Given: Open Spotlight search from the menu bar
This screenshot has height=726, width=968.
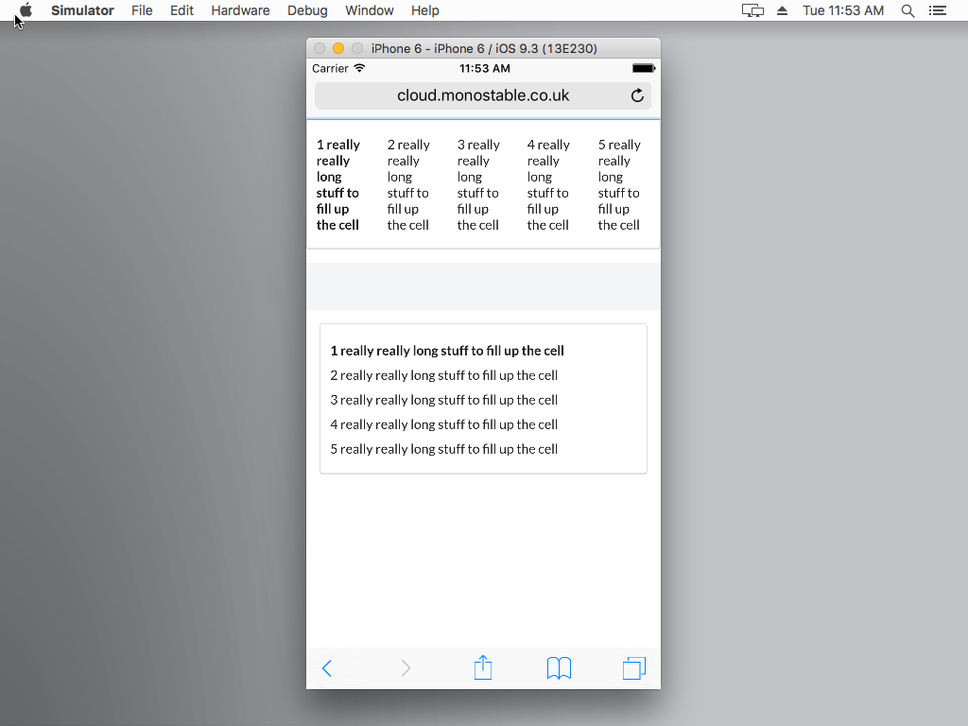Looking at the screenshot, I should (x=908, y=10).
